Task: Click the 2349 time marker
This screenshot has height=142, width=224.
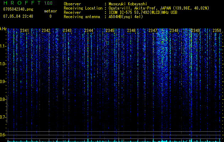Action: coord(196,31)
